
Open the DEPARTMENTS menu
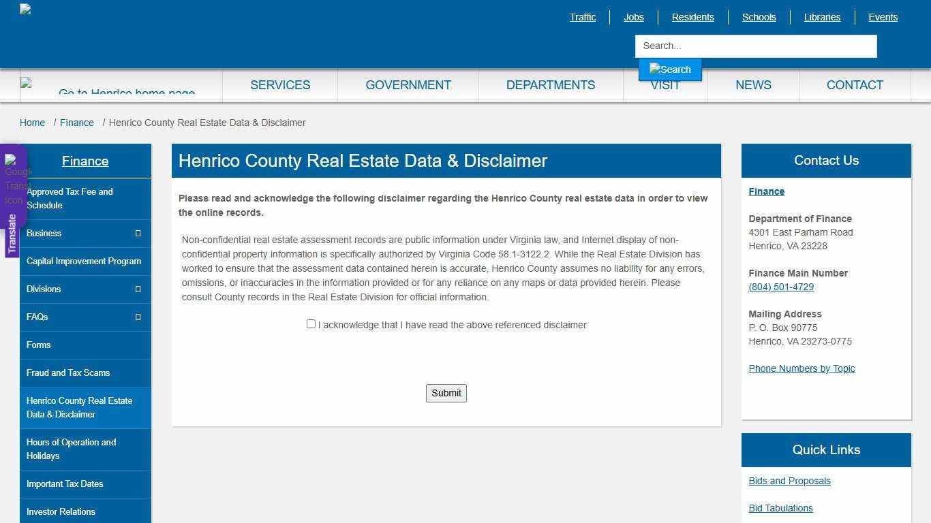(550, 84)
